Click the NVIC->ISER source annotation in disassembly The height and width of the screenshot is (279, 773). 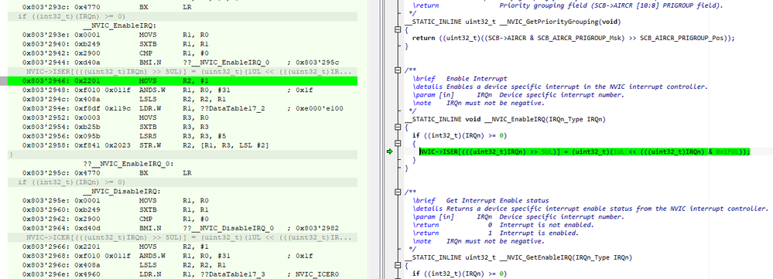pyautogui.click(x=183, y=71)
